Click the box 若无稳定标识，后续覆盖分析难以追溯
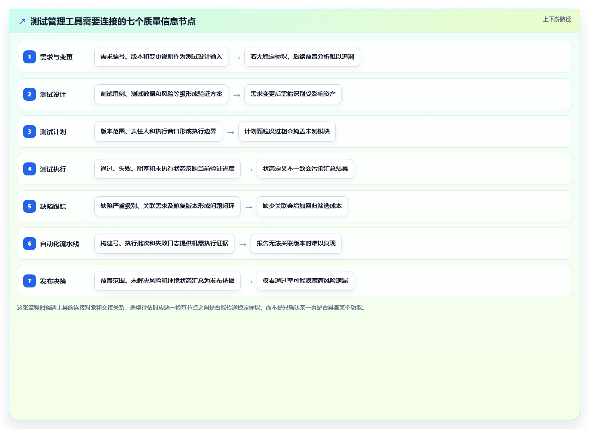 pyautogui.click(x=302, y=57)
